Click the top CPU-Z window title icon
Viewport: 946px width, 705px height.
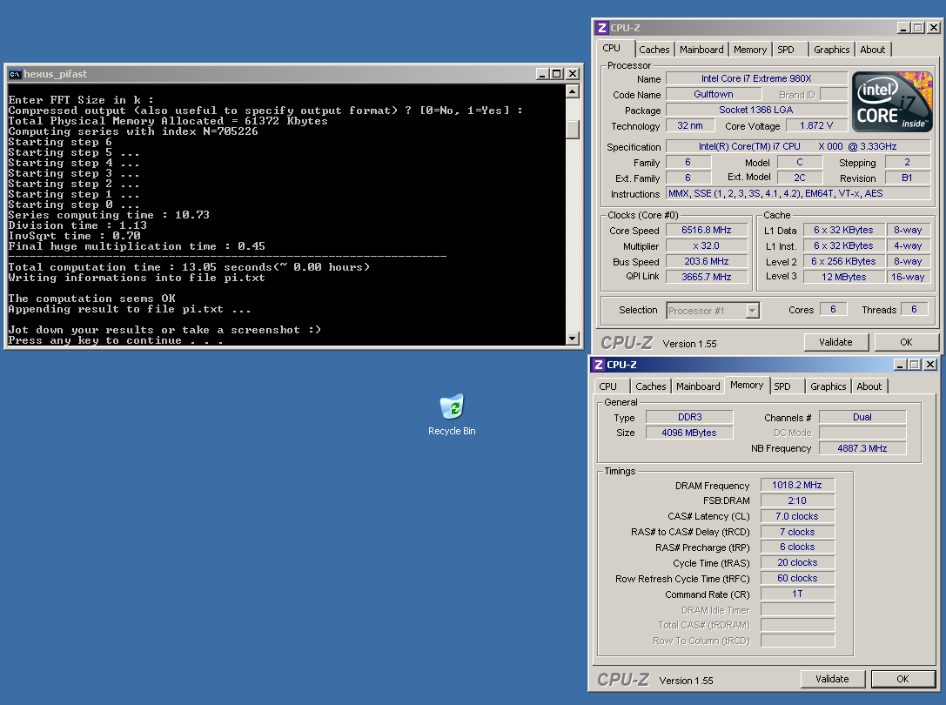601,28
